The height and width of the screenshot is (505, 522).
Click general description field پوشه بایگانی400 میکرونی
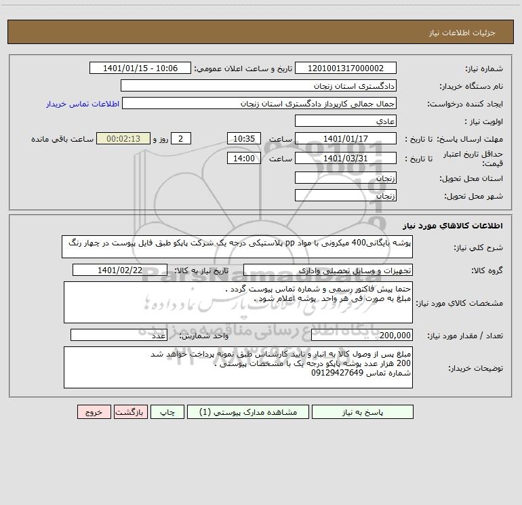[x=237, y=247]
